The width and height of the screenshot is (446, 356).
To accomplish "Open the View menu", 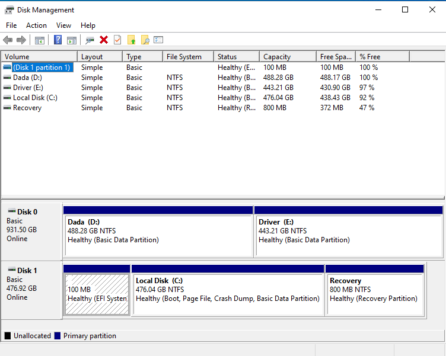I will click(63, 25).
